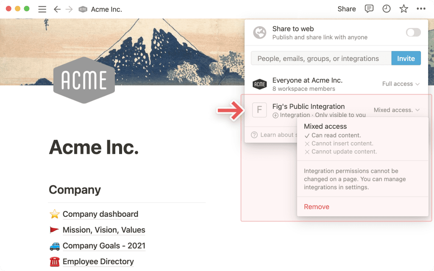Open the Company dashboard page link
Image resolution: width=434 pixels, height=271 pixels.
point(100,214)
